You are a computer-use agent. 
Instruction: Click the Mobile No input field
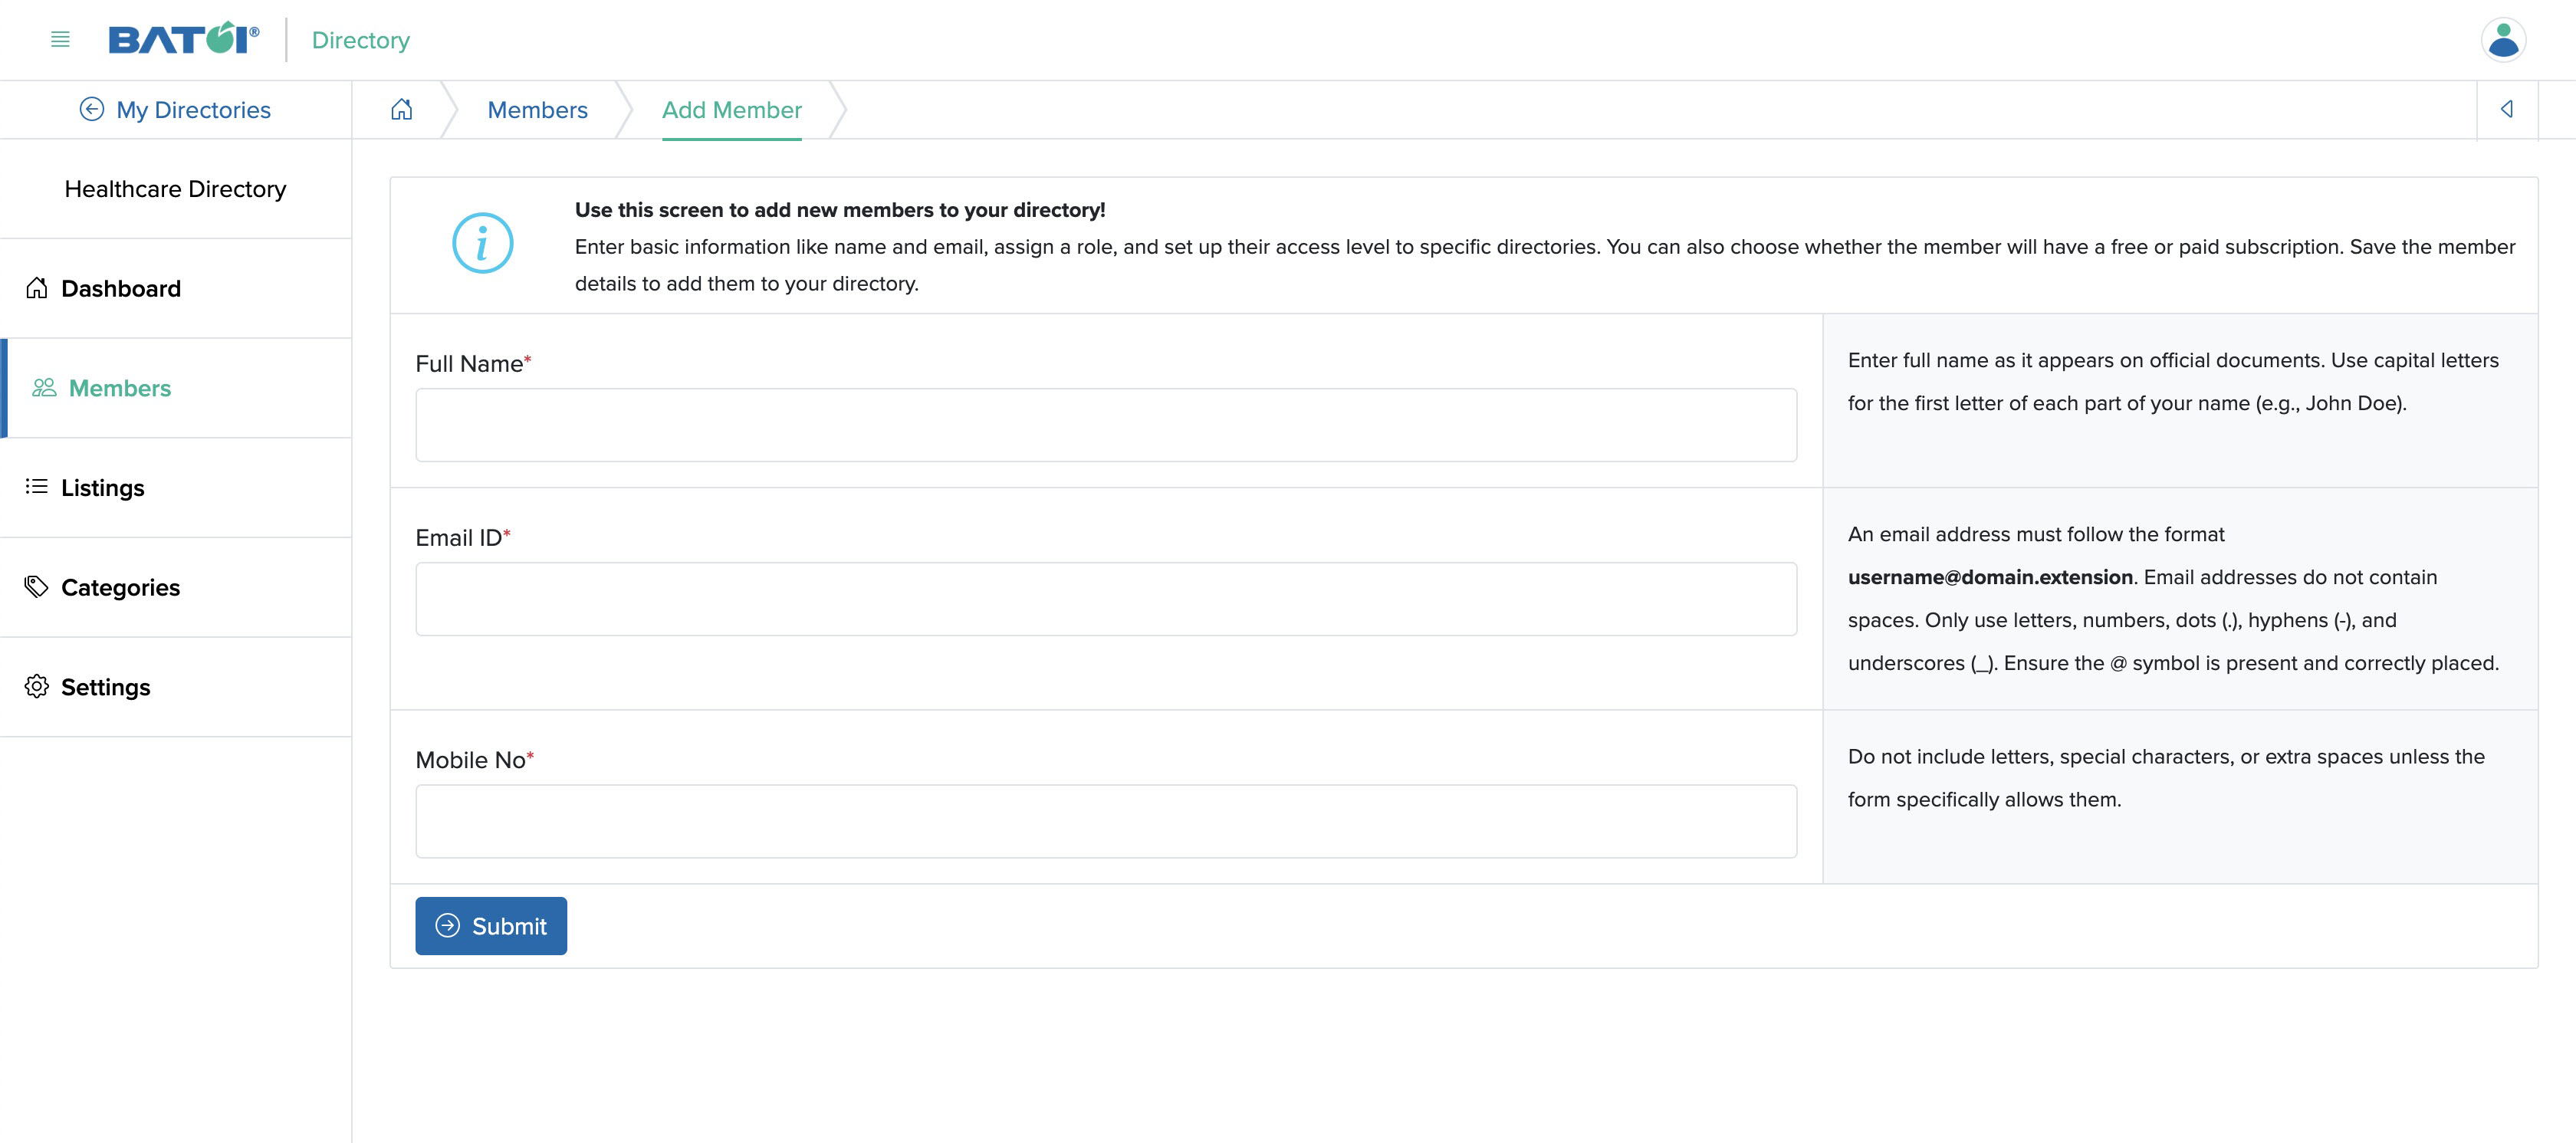click(x=1106, y=821)
